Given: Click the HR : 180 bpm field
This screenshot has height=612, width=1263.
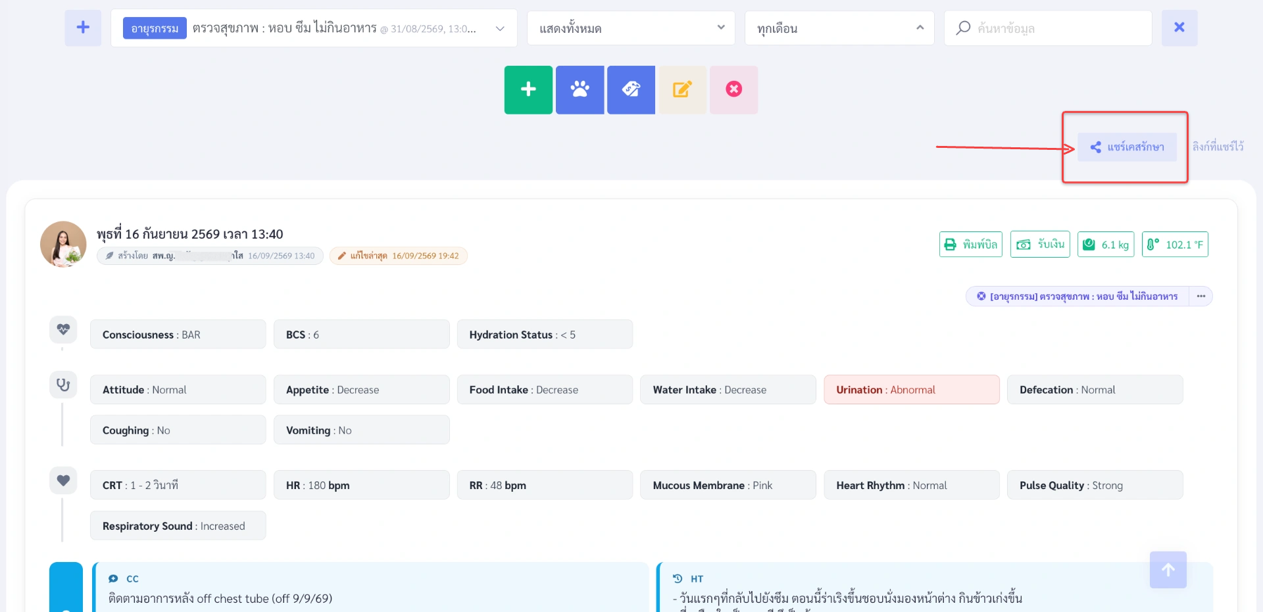Looking at the screenshot, I should click(362, 485).
